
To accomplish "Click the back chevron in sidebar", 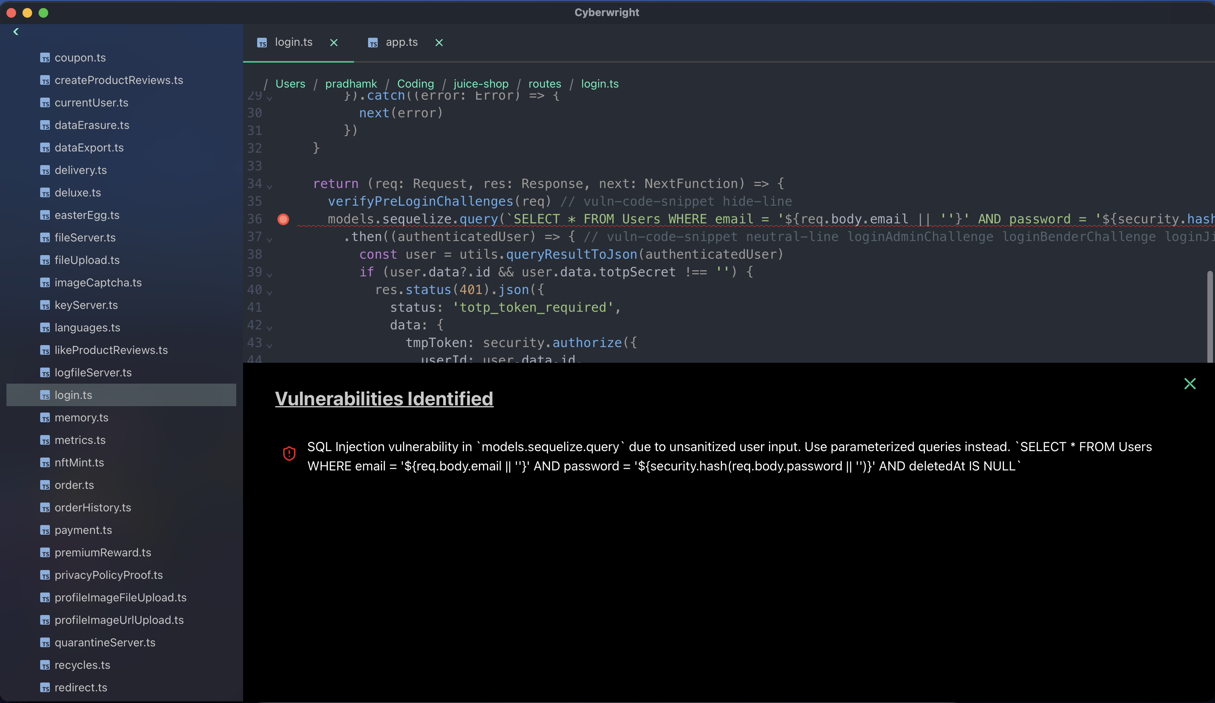I will click(16, 32).
